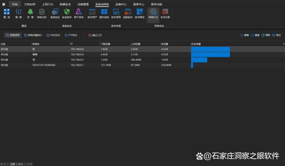
Task: Open the 最近三天 date range picker
Action: (95, 35)
